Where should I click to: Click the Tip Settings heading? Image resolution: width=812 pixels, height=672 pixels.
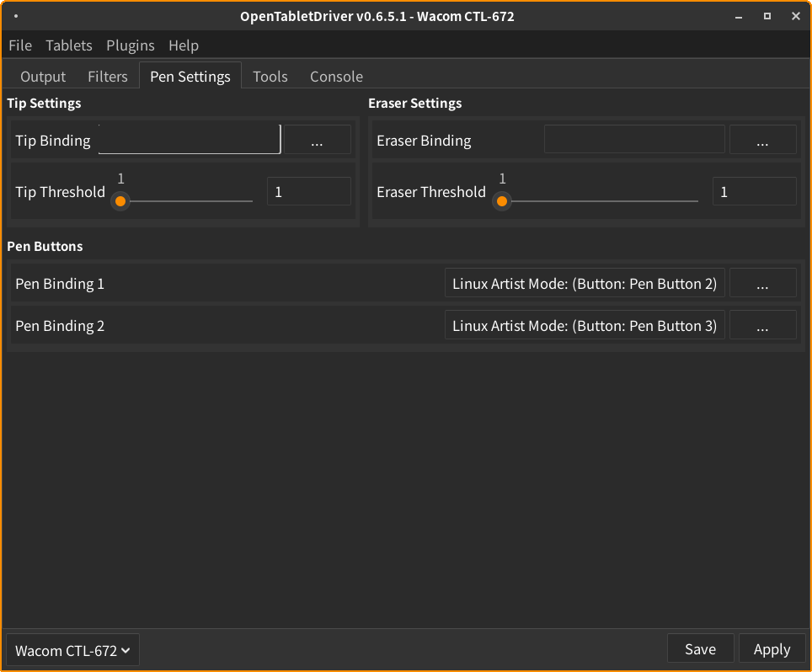point(44,103)
